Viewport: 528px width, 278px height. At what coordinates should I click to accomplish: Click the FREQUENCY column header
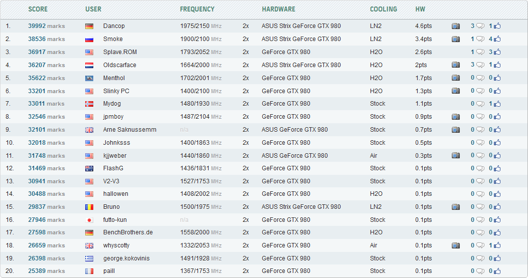(197, 9)
